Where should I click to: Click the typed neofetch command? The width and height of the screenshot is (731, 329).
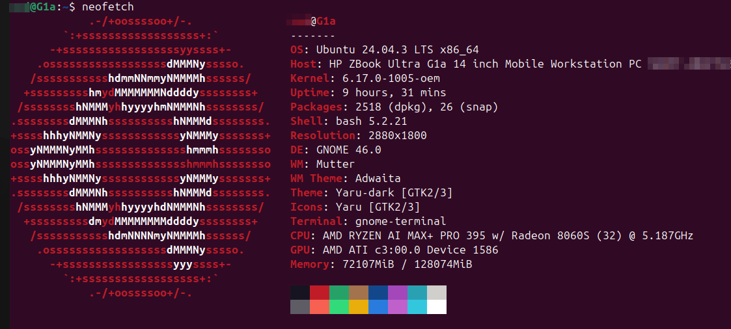108,7
